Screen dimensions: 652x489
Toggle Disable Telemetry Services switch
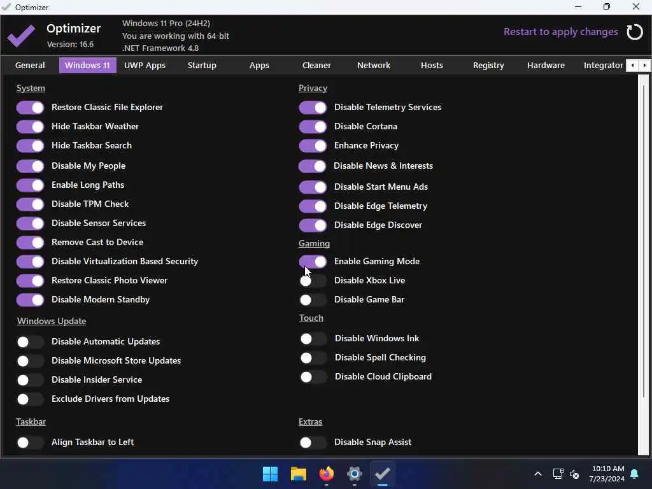313,107
